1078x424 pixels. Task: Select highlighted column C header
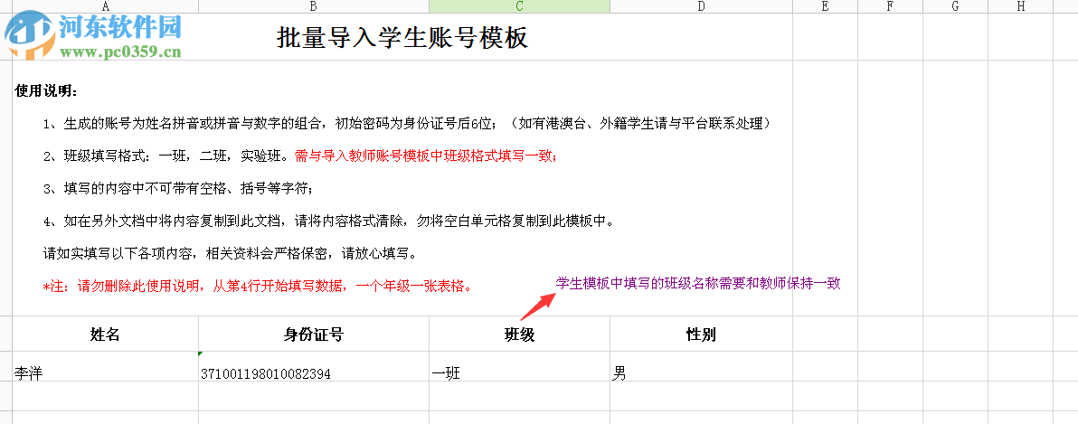click(x=519, y=6)
